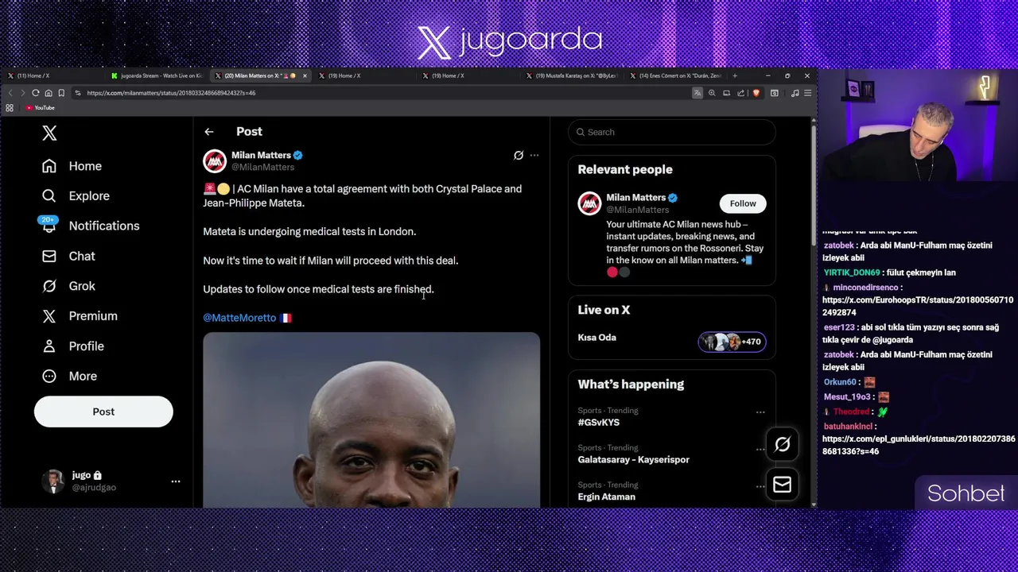Open the floating messages envelope button
This screenshot has width=1018, height=572.
click(x=783, y=485)
